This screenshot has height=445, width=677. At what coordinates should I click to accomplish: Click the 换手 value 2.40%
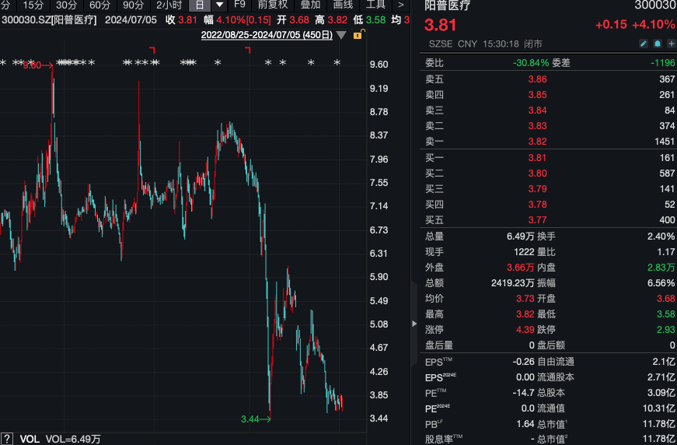tap(661, 237)
